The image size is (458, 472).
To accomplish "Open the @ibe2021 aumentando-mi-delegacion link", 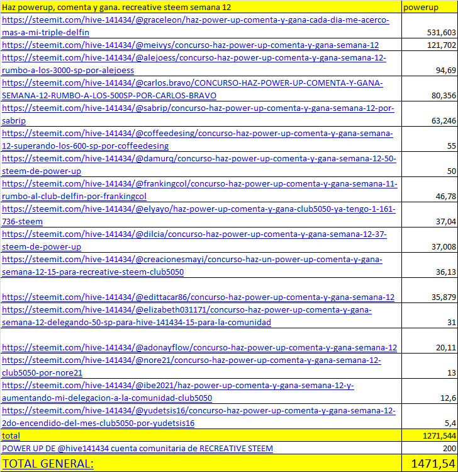I will point(178,391).
